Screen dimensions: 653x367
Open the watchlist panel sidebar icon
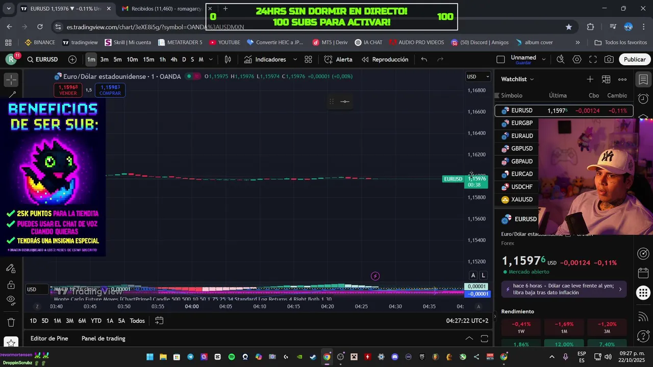tap(643, 80)
